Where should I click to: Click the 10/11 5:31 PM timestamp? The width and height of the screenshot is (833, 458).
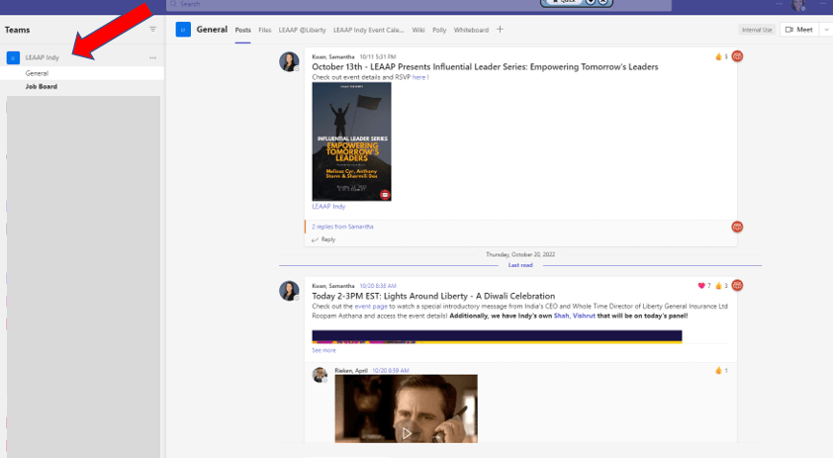pyautogui.click(x=378, y=56)
